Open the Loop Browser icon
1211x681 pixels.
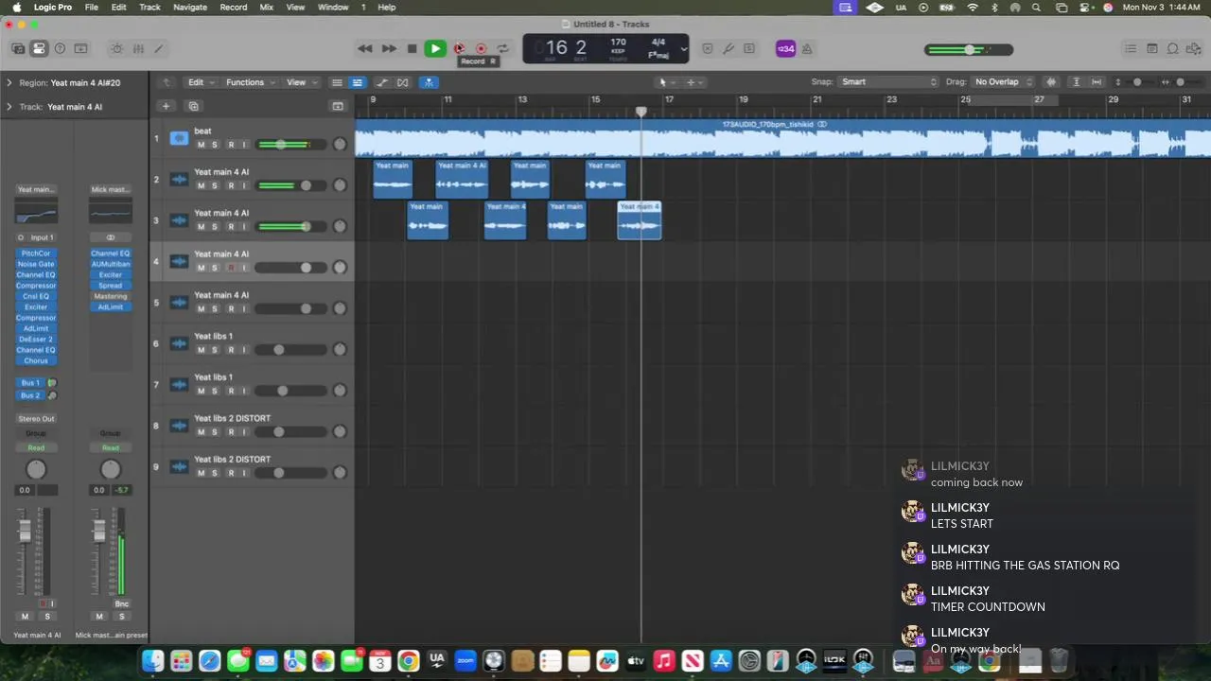click(x=1173, y=48)
